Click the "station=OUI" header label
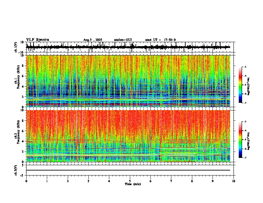The image size is (263, 203). tap(123, 40)
